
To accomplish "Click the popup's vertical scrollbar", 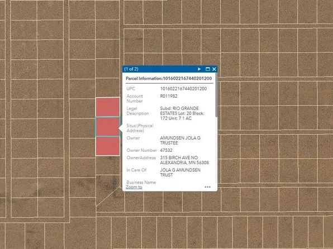I will (216, 95).
